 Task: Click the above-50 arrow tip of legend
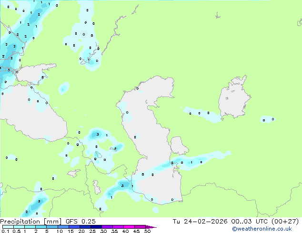pos(151,227)
